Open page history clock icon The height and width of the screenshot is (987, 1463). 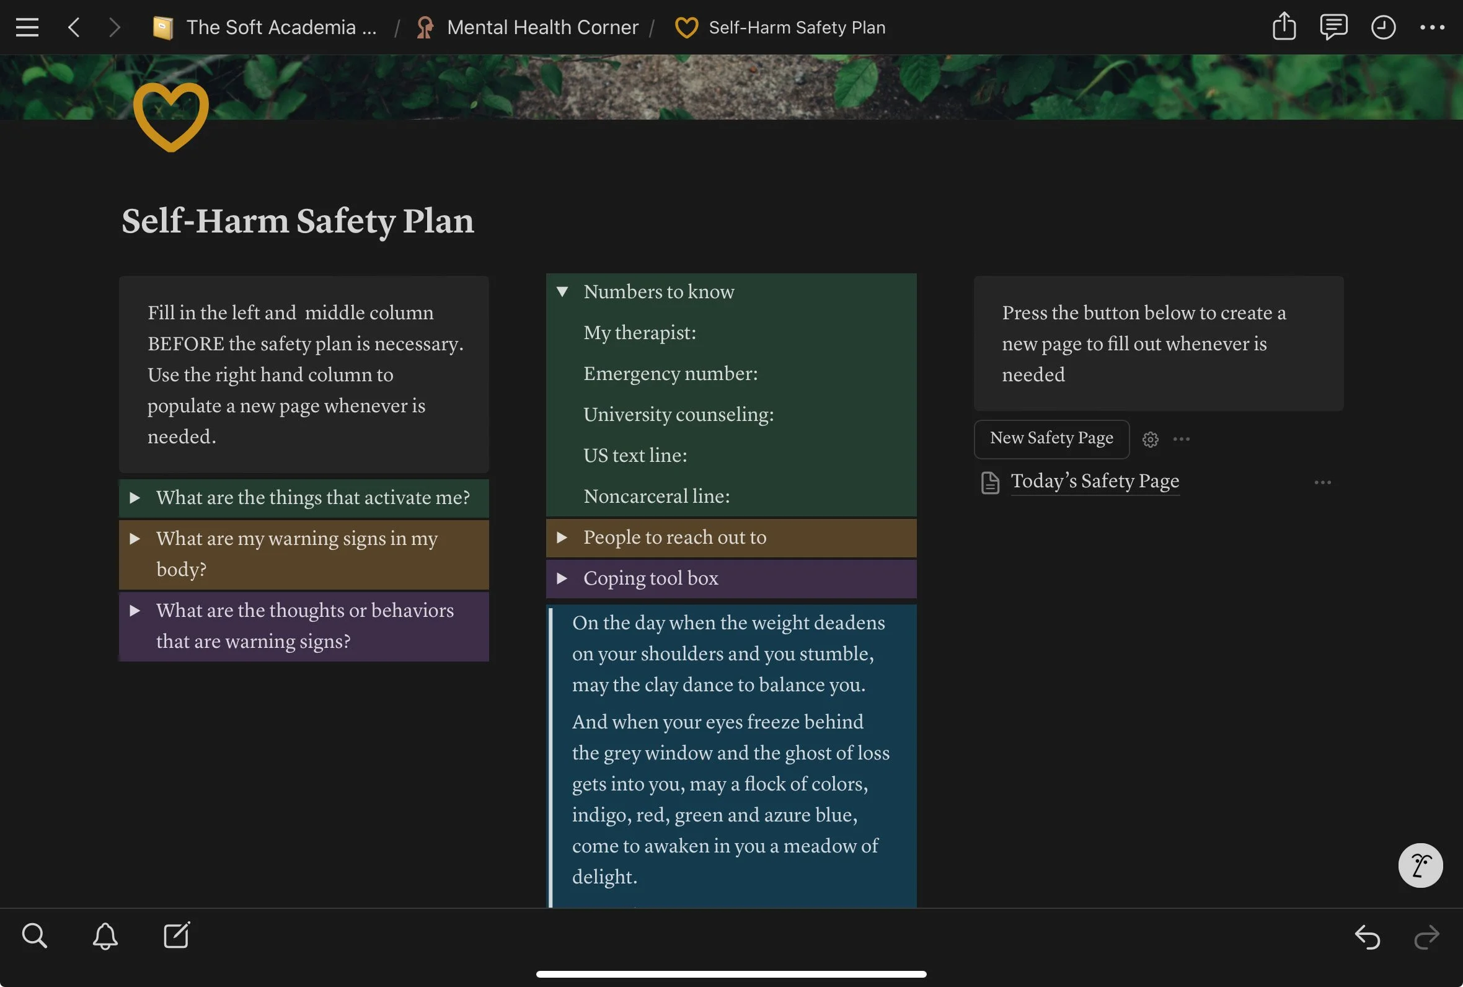click(1382, 27)
